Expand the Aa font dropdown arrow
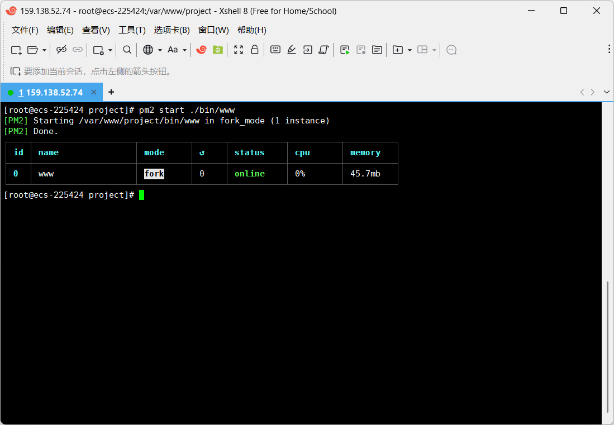The image size is (614, 425). [x=184, y=50]
